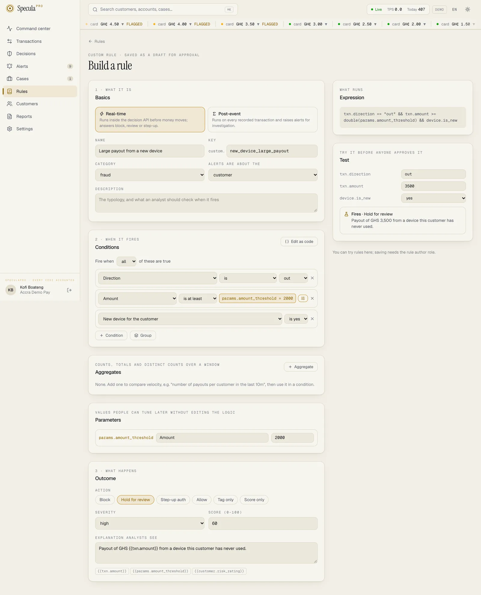
Task: Open Alerts bell icon
Action: (x=10, y=66)
